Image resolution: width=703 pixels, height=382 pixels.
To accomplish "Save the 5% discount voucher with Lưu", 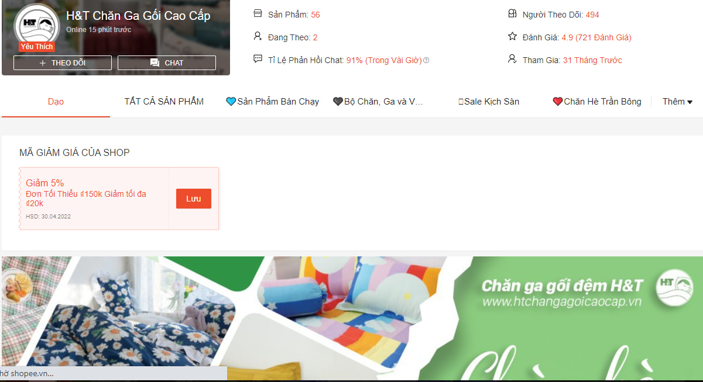I will 194,199.
